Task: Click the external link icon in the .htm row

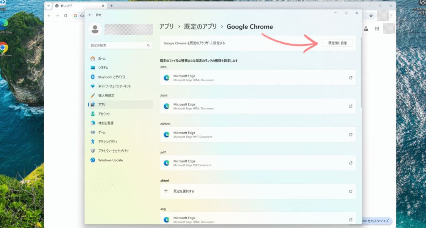Action: [x=350, y=78]
